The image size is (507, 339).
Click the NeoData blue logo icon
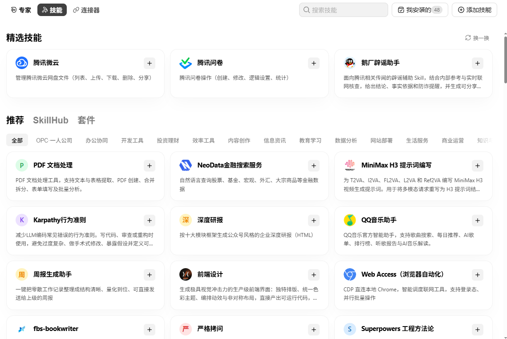click(x=186, y=165)
